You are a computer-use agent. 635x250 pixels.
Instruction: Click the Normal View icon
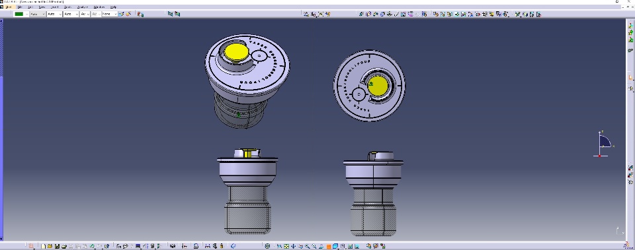pos(321,246)
